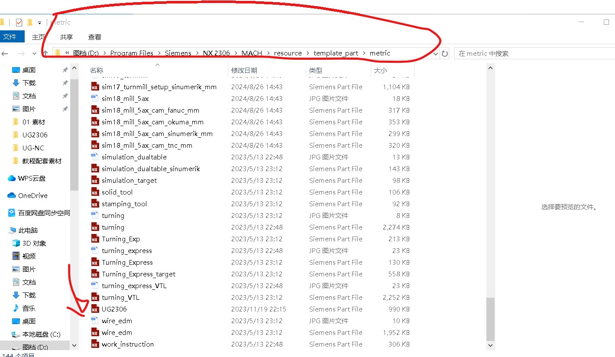Click chevron after MACH in address bar

268,53
